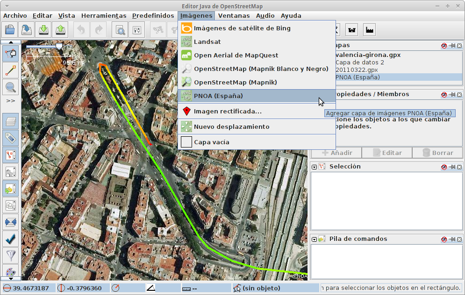Click the download from OSM icon
Image resolution: width=465 pixels, height=295 pixels.
tap(43, 30)
